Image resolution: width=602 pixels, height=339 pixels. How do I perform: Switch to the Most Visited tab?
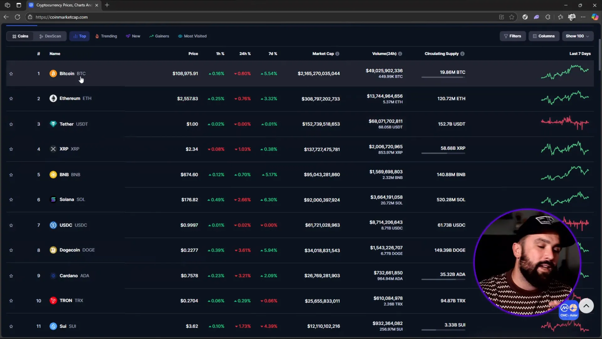click(193, 36)
